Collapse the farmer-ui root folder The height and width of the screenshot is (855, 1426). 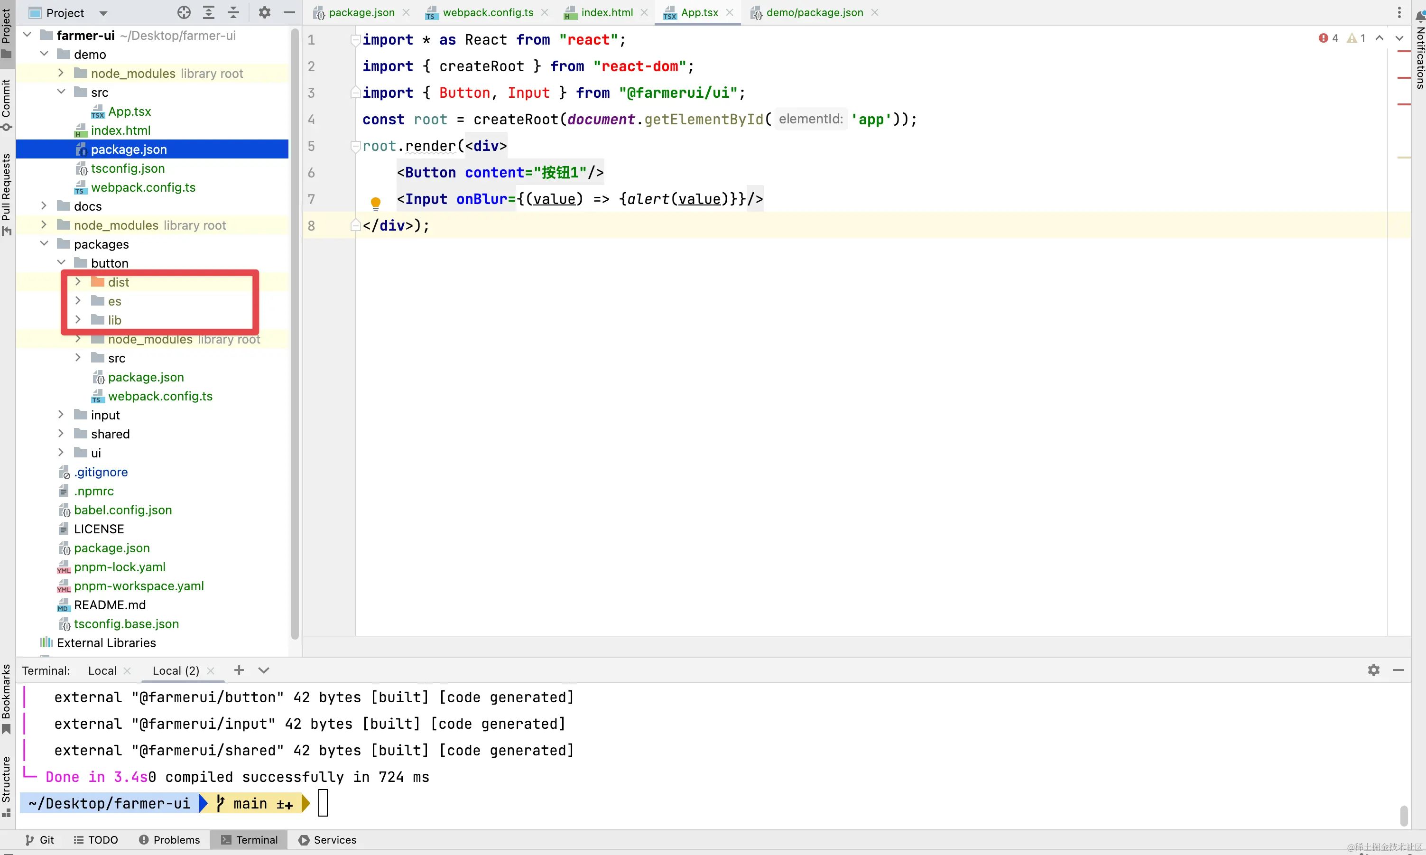(27, 35)
